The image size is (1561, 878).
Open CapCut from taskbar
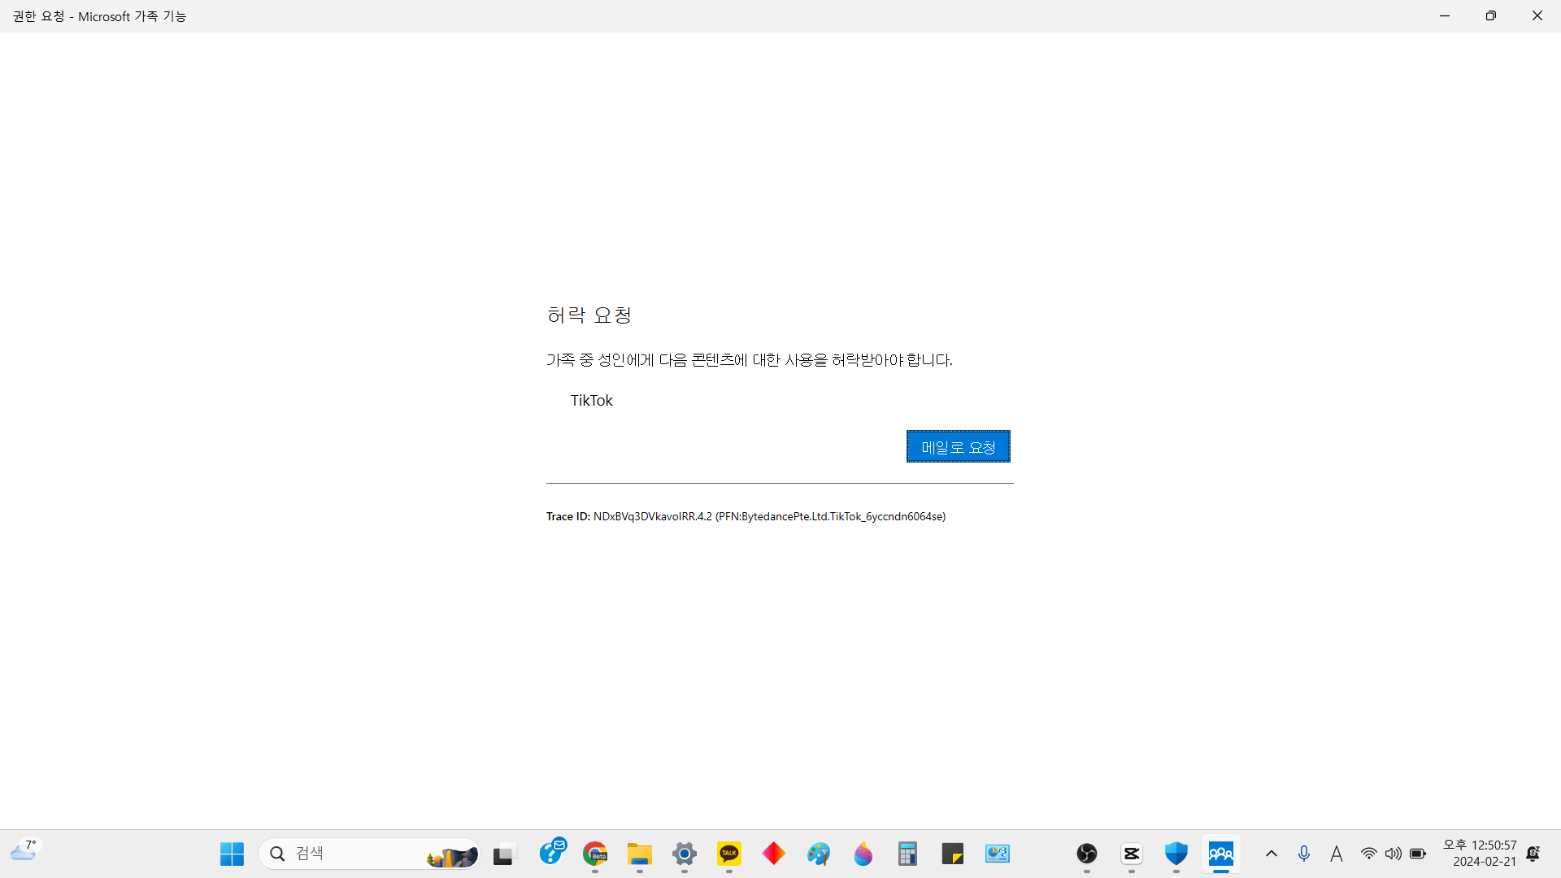[1132, 854]
